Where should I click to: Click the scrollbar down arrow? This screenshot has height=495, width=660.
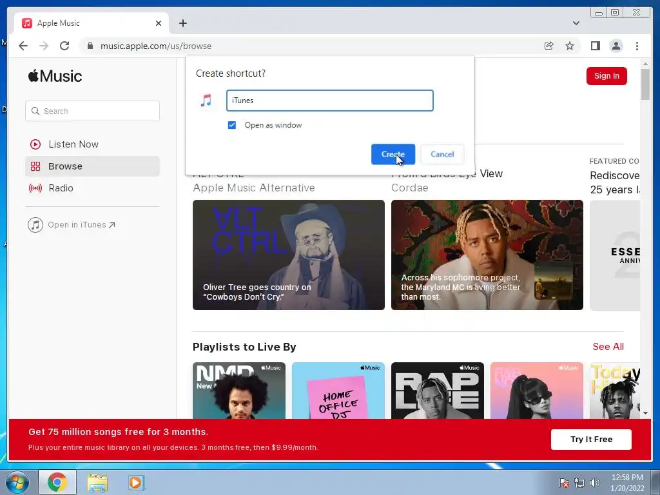645,413
